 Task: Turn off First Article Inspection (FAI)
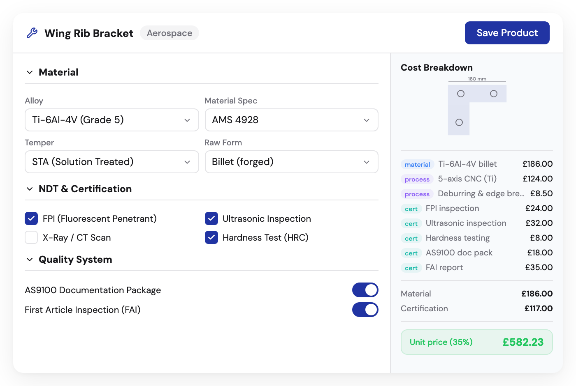365,310
